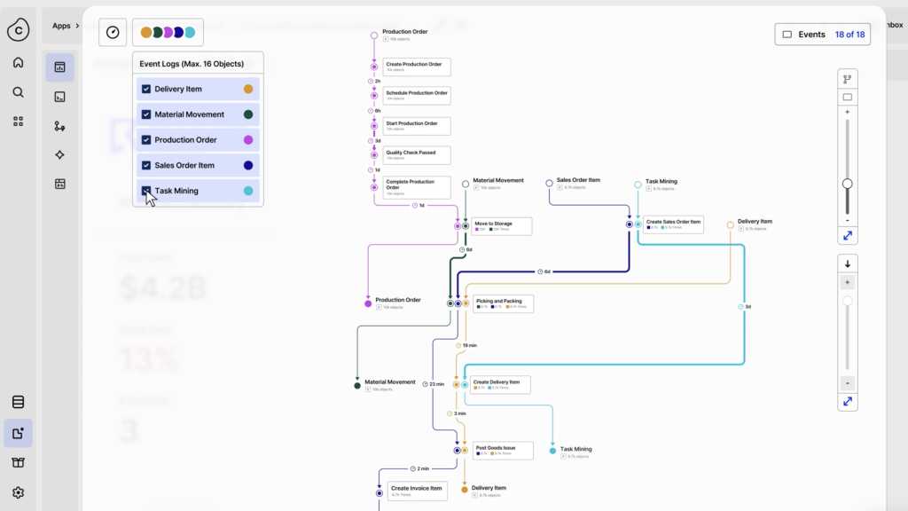This screenshot has width=908, height=511.
Task: Click the Apps breadcrumb
Action: coord(61,26)
